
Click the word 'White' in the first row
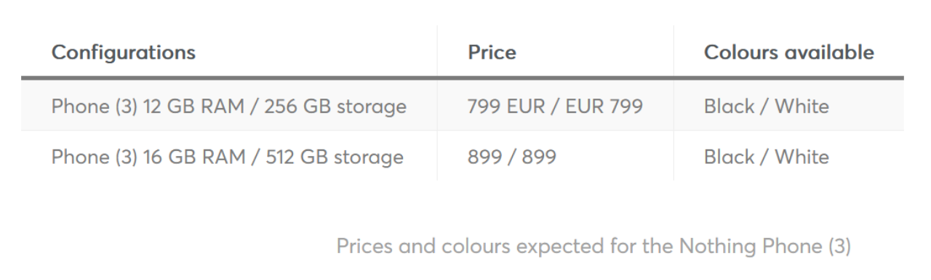click(802, 107)
